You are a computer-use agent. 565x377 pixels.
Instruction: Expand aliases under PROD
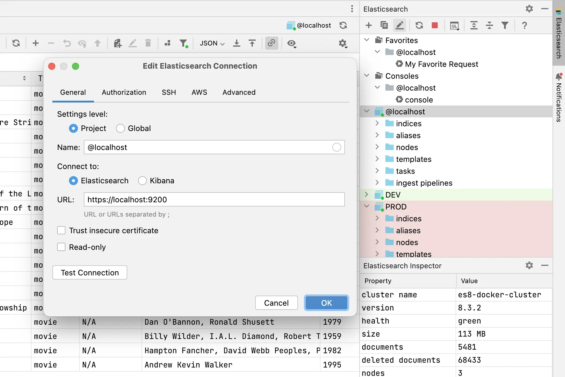click(377, 230)
